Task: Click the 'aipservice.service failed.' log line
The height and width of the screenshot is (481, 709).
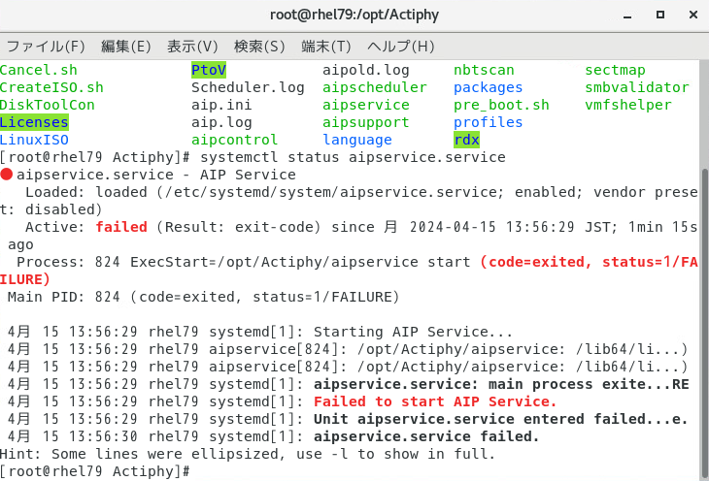Action: 426,436
